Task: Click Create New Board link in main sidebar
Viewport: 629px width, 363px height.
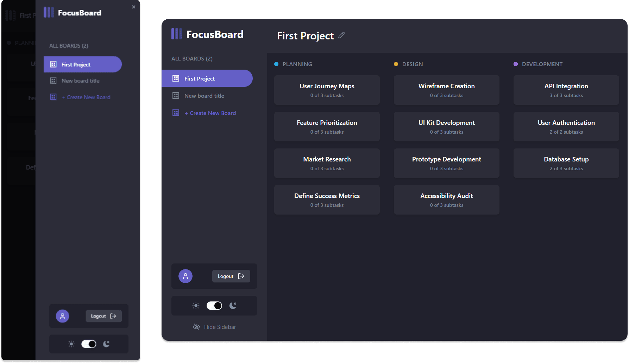Action: click(210, 113)
